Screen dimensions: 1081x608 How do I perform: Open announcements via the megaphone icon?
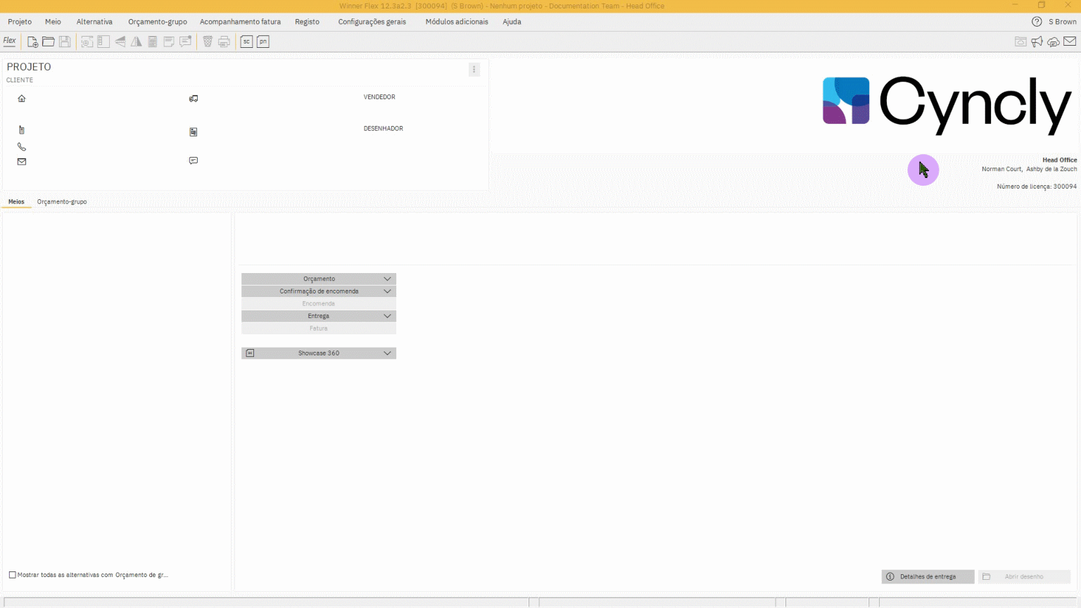[x=1037, y=42]
